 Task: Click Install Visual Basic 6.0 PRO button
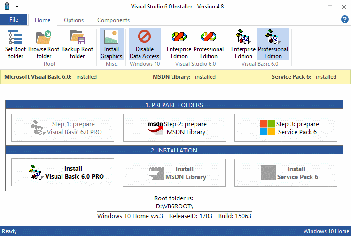click(62, 172)
